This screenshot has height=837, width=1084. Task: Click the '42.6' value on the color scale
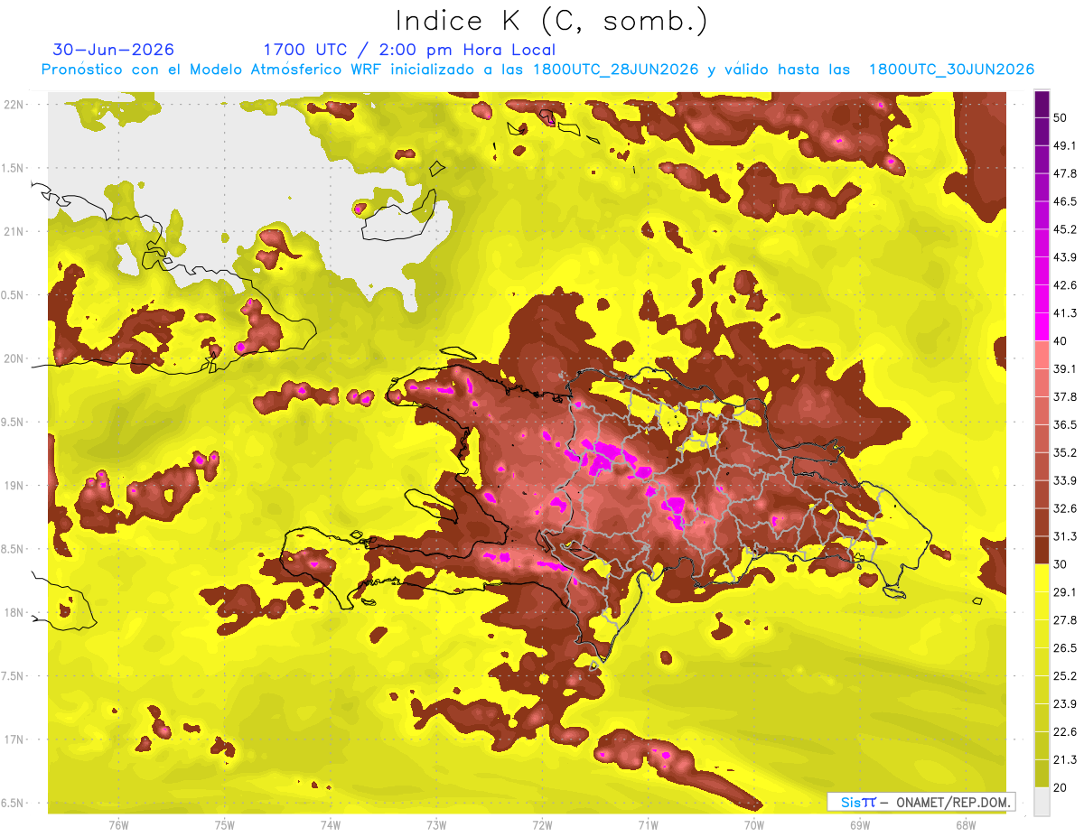(1066, 285)
